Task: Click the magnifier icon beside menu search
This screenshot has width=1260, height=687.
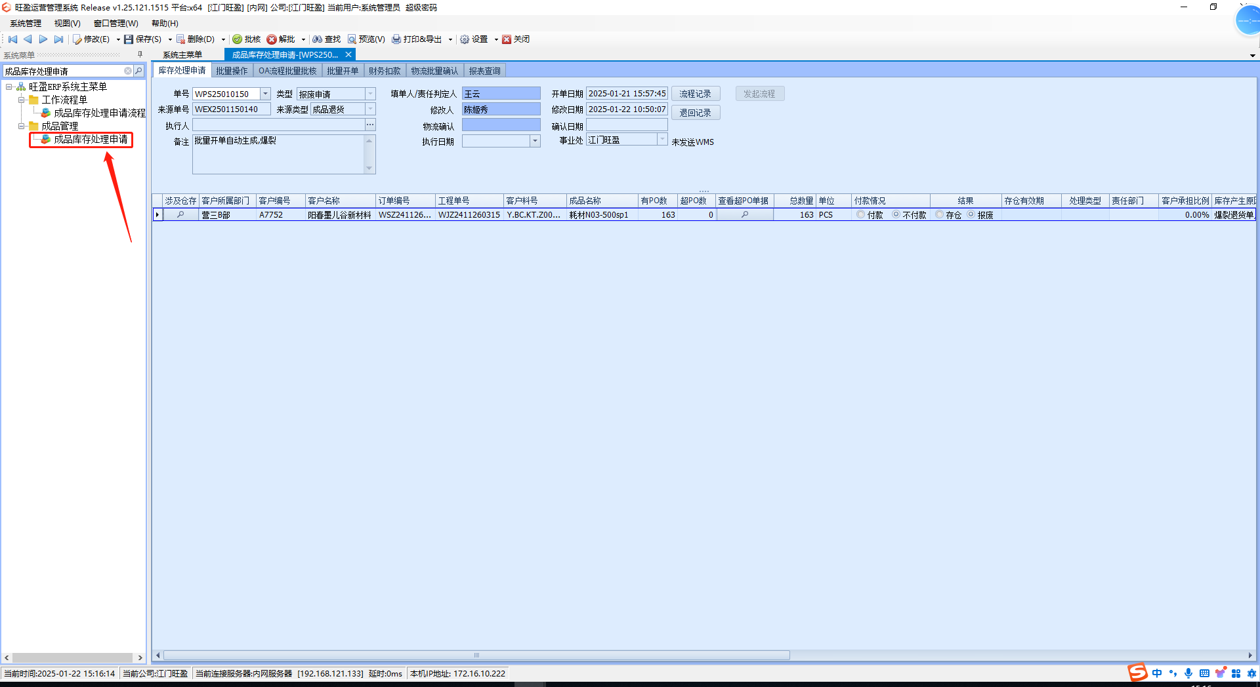Action: coord(138,71)
